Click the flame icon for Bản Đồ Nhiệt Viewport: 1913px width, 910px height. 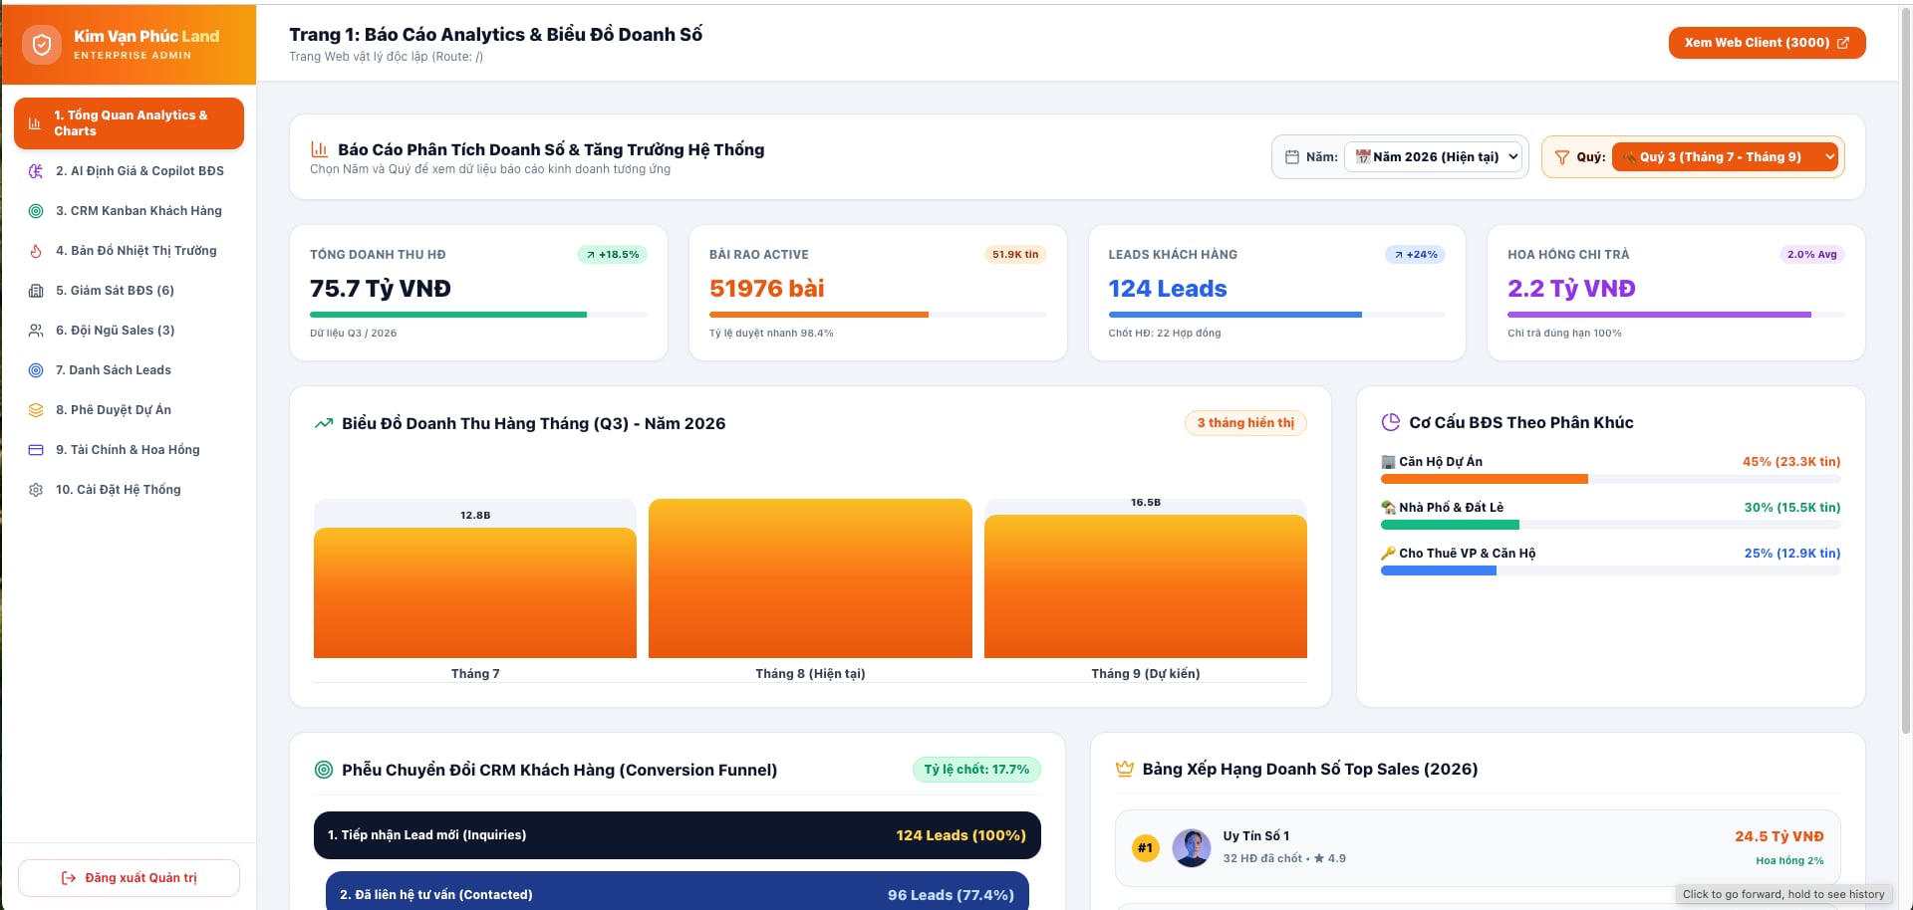tap(36, 251)
